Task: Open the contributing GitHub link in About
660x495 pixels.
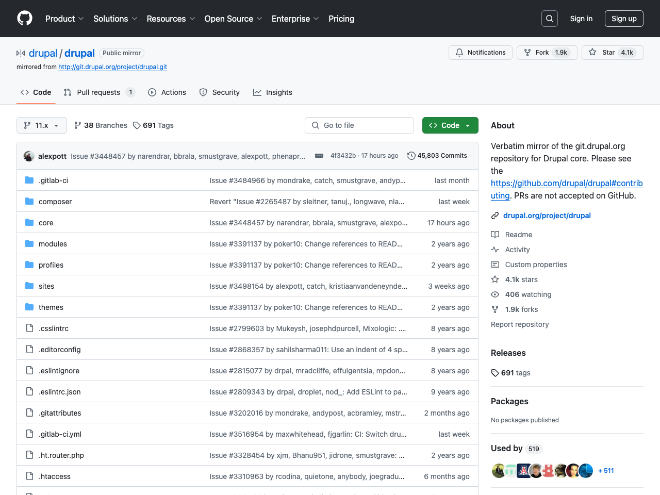Action: pyautogui.click(x=567, y=189)
